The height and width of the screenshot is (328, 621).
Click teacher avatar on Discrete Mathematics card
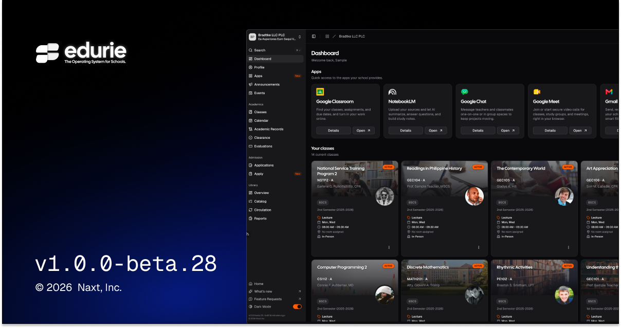click(x=474, y=295)
